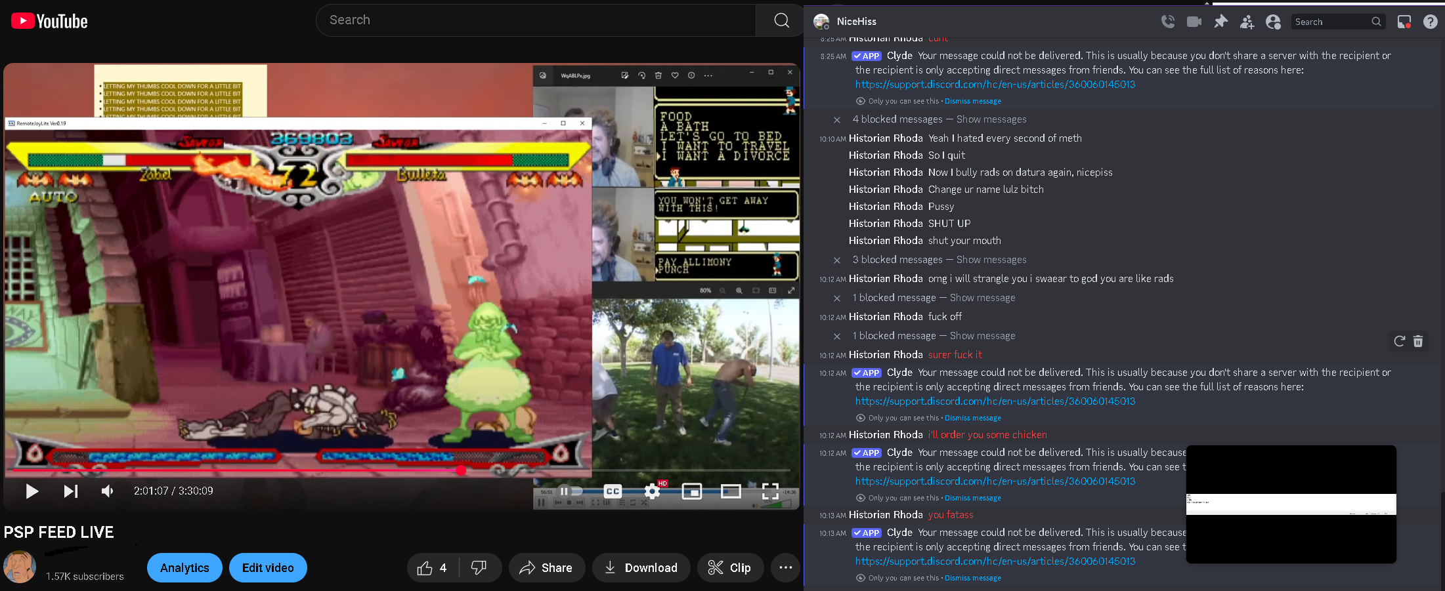Click 'PSP FEED LIVE' video title
This screenshot has height=591, width=1445.
59,532
